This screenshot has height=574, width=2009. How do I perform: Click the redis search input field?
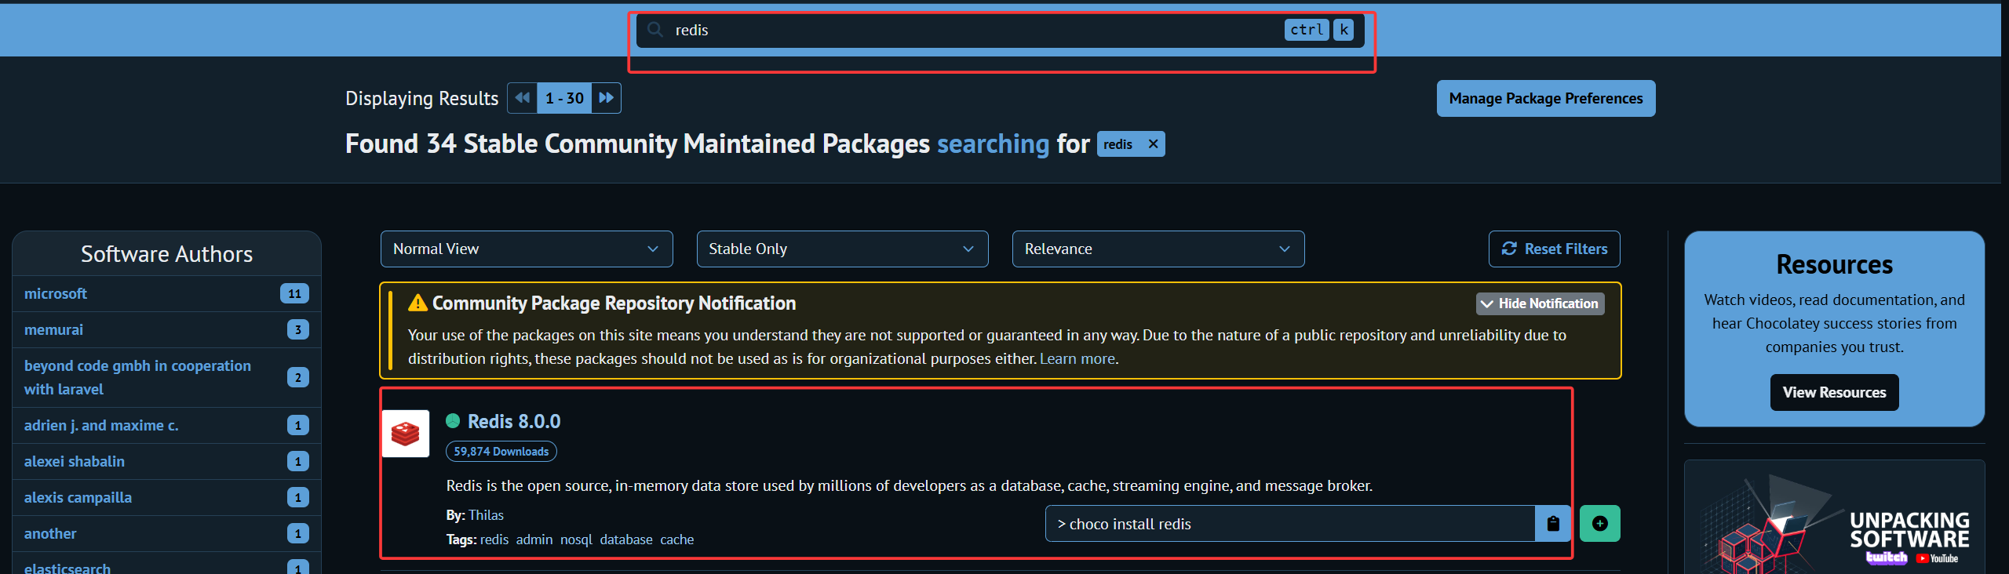coord(1000,30)
